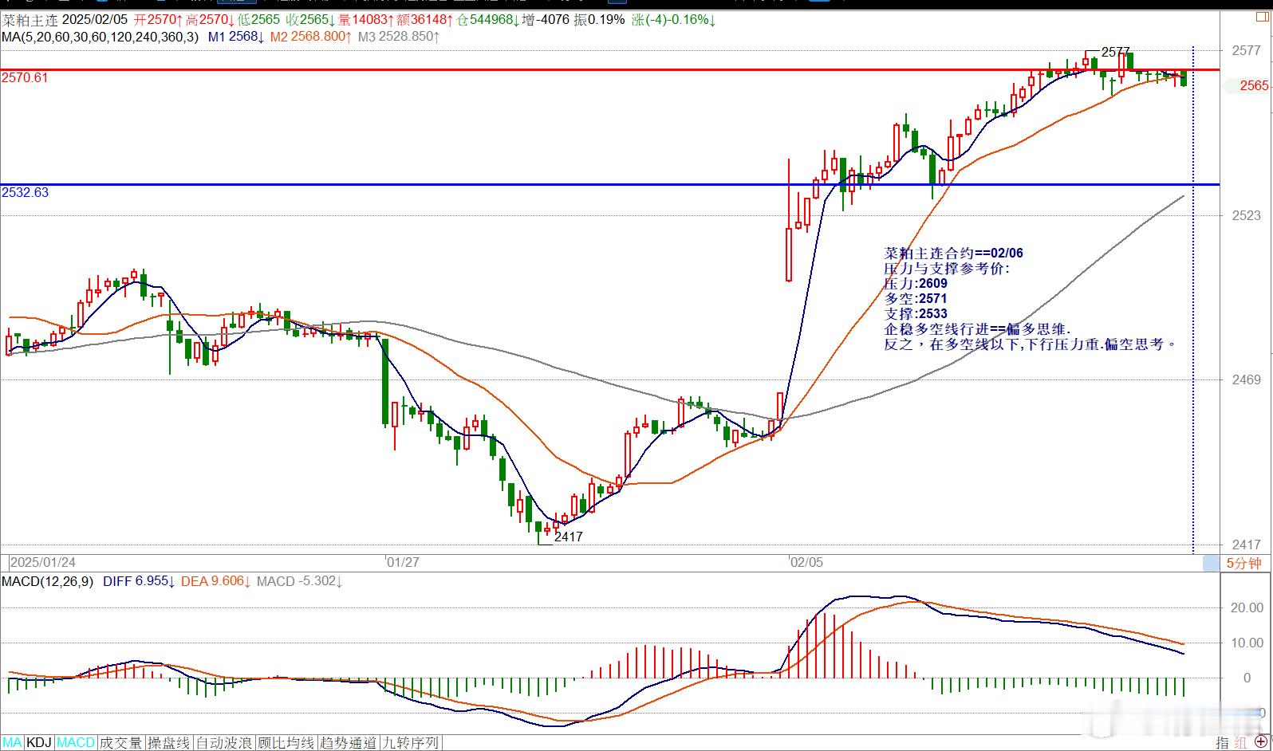Image resolution: width=1273 pixels, height=751 pixels.
Task: Click the MACD -5.302 value label
Action: 299,581
